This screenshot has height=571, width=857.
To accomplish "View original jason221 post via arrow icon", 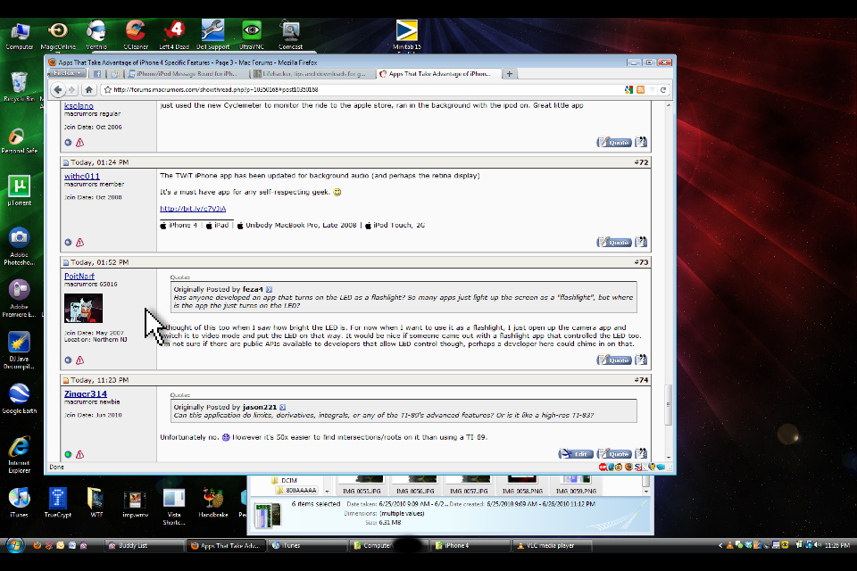I will pyautogui.click(x=283, y=407).
